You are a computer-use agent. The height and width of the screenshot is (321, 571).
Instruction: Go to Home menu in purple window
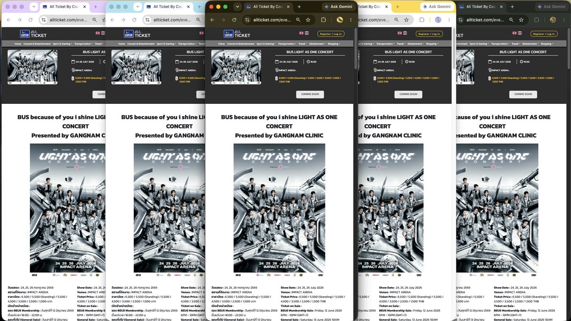(x=18, y=43)
